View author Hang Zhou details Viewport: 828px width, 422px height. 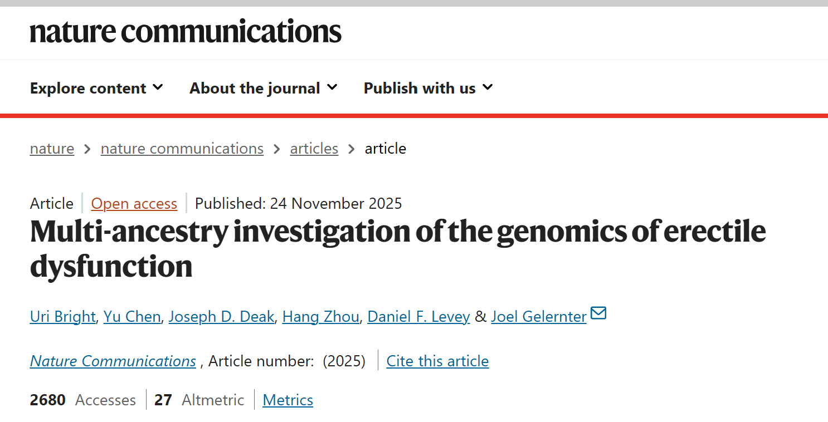320,317
